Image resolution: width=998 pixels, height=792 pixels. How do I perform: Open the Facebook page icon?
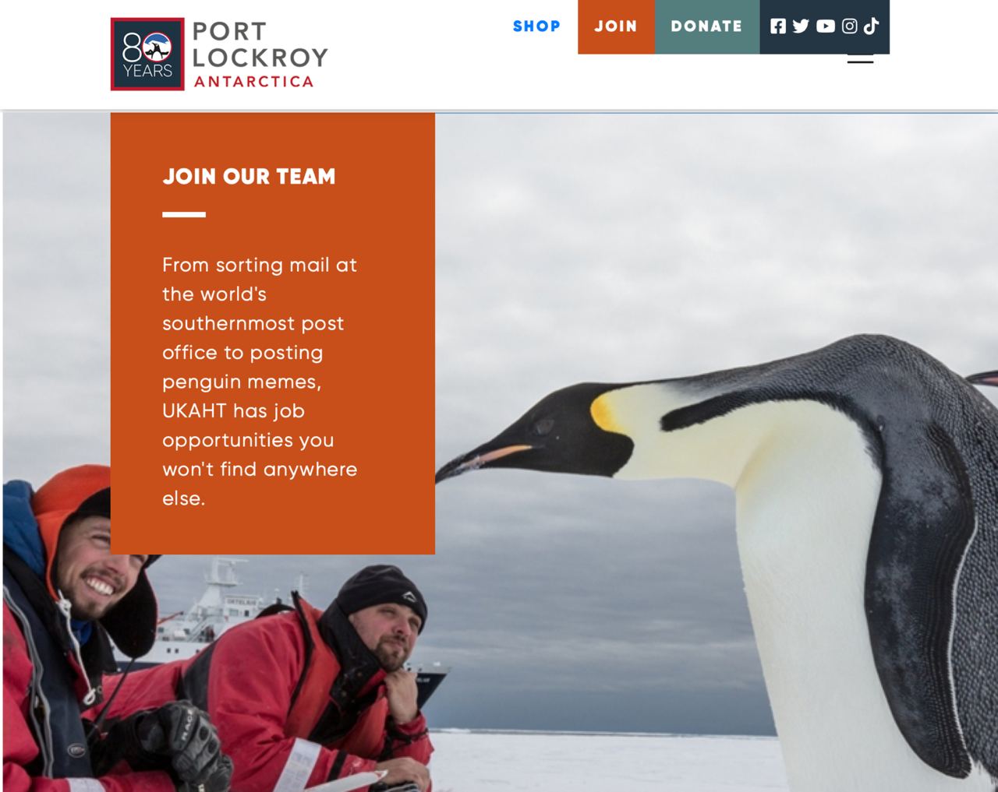(x=778, y=26)
